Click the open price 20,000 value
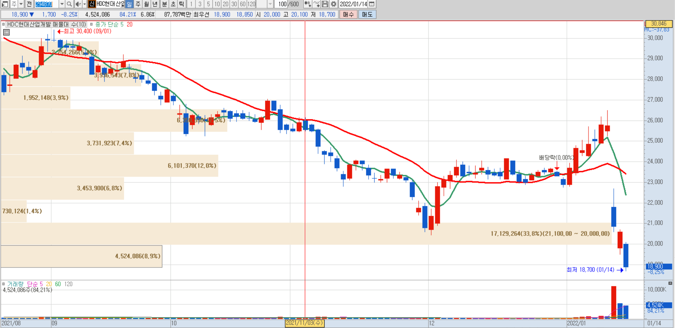 (272, 14)
